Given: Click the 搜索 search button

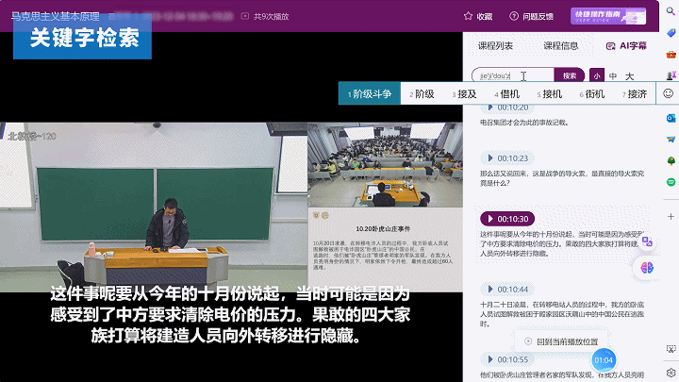Looking at the screenshot, I should [569, 75].
